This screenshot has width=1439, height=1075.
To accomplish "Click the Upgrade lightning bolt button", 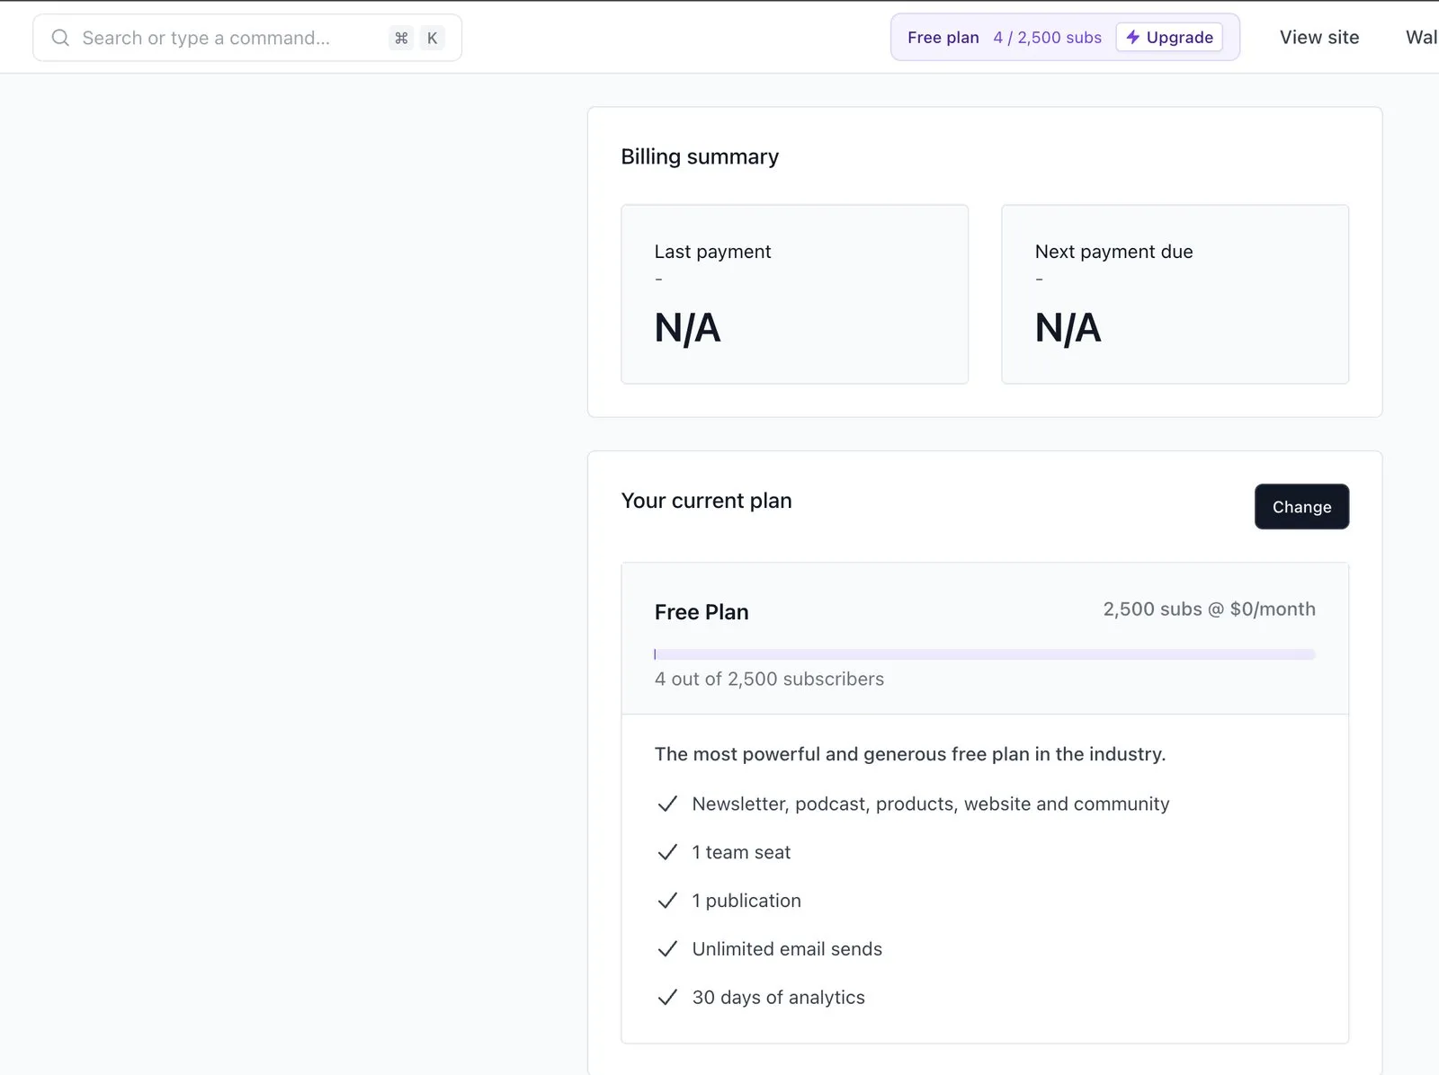I will tap(1169, 37).
